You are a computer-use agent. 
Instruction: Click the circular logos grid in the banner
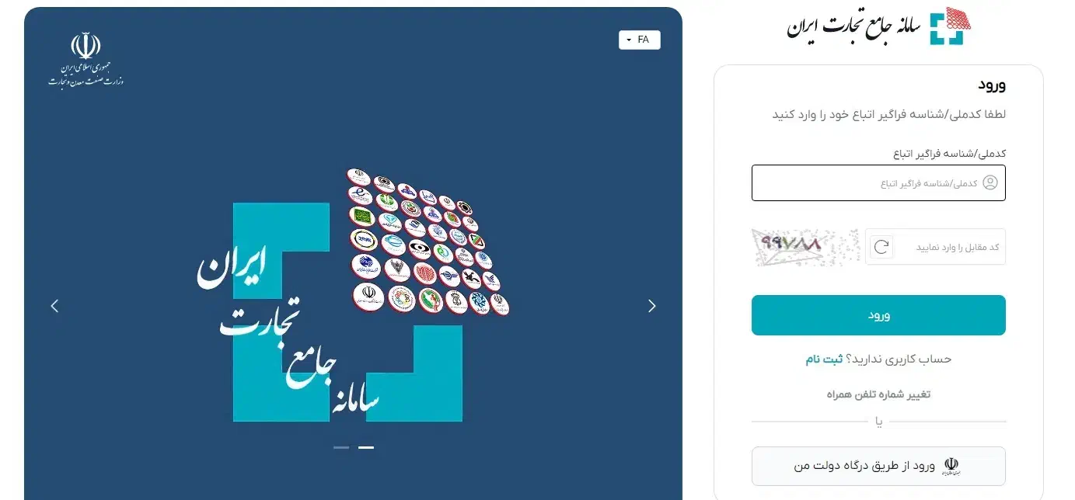(x=428, y=241)
